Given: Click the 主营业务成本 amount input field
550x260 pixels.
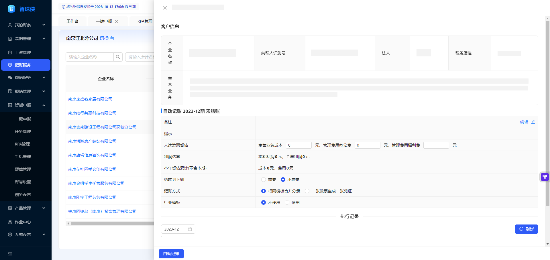Looking at the screenshot, I should click(298, 145).
